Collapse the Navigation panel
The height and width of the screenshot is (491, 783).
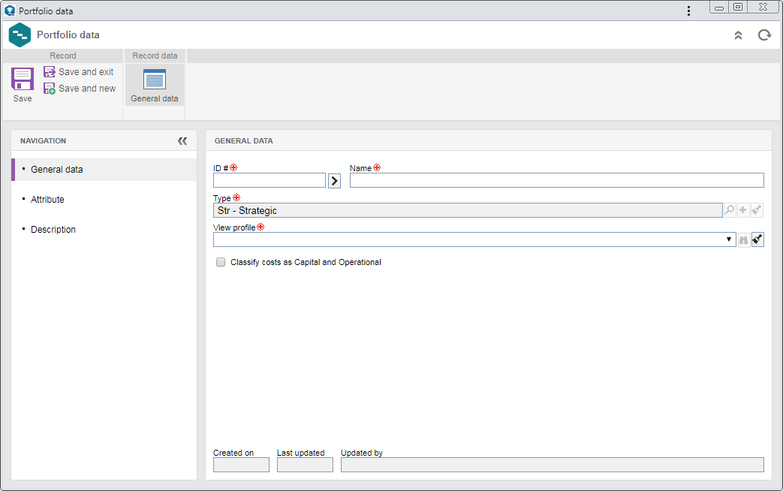[182, 141]
